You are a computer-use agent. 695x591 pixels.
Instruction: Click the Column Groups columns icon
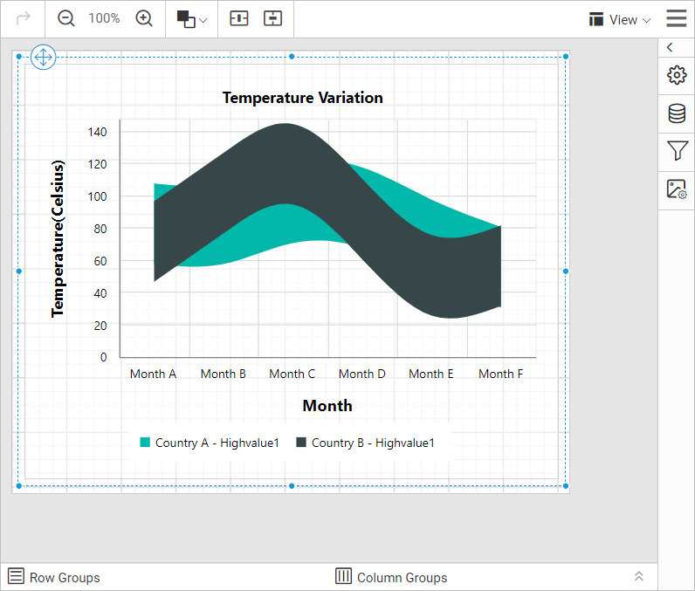click(x=343, y=576)
